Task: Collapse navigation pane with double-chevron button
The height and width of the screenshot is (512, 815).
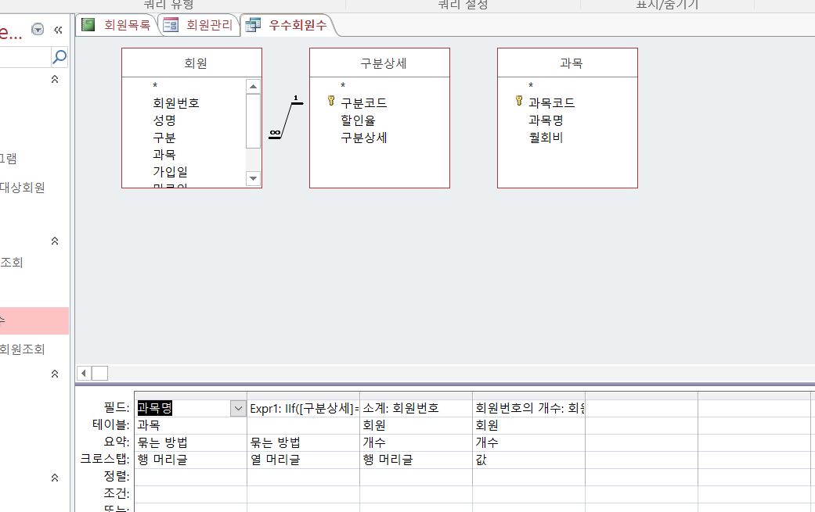Action: (58, 30)
